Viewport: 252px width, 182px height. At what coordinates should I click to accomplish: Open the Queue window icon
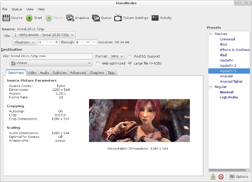coord(96,18)
